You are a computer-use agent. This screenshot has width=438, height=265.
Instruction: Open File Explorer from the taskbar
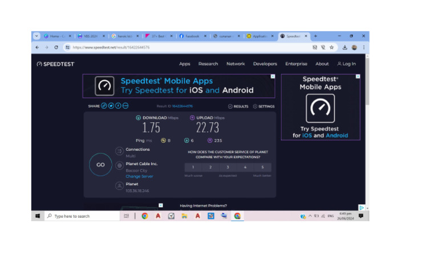pyautogui.click(x=184, y=216)
